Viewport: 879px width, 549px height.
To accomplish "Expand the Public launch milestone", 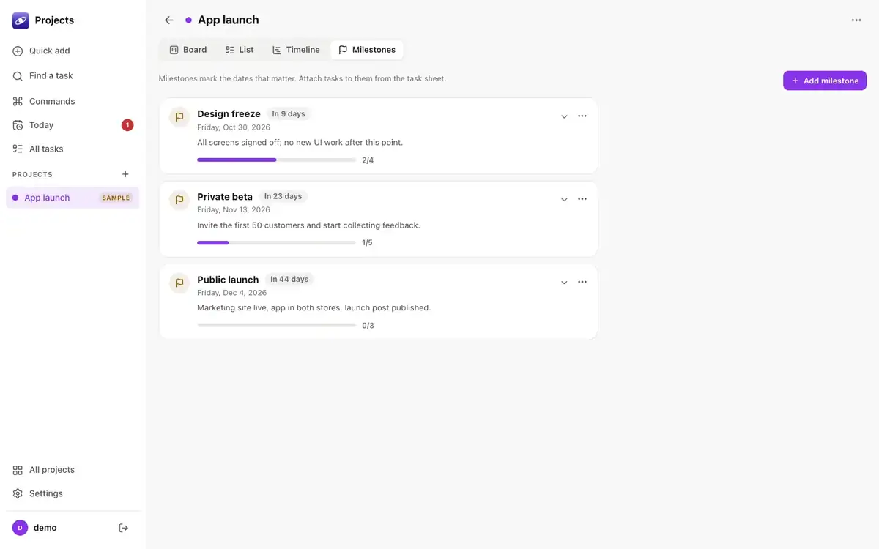I will pyautogui.click(x=564, y=282).
